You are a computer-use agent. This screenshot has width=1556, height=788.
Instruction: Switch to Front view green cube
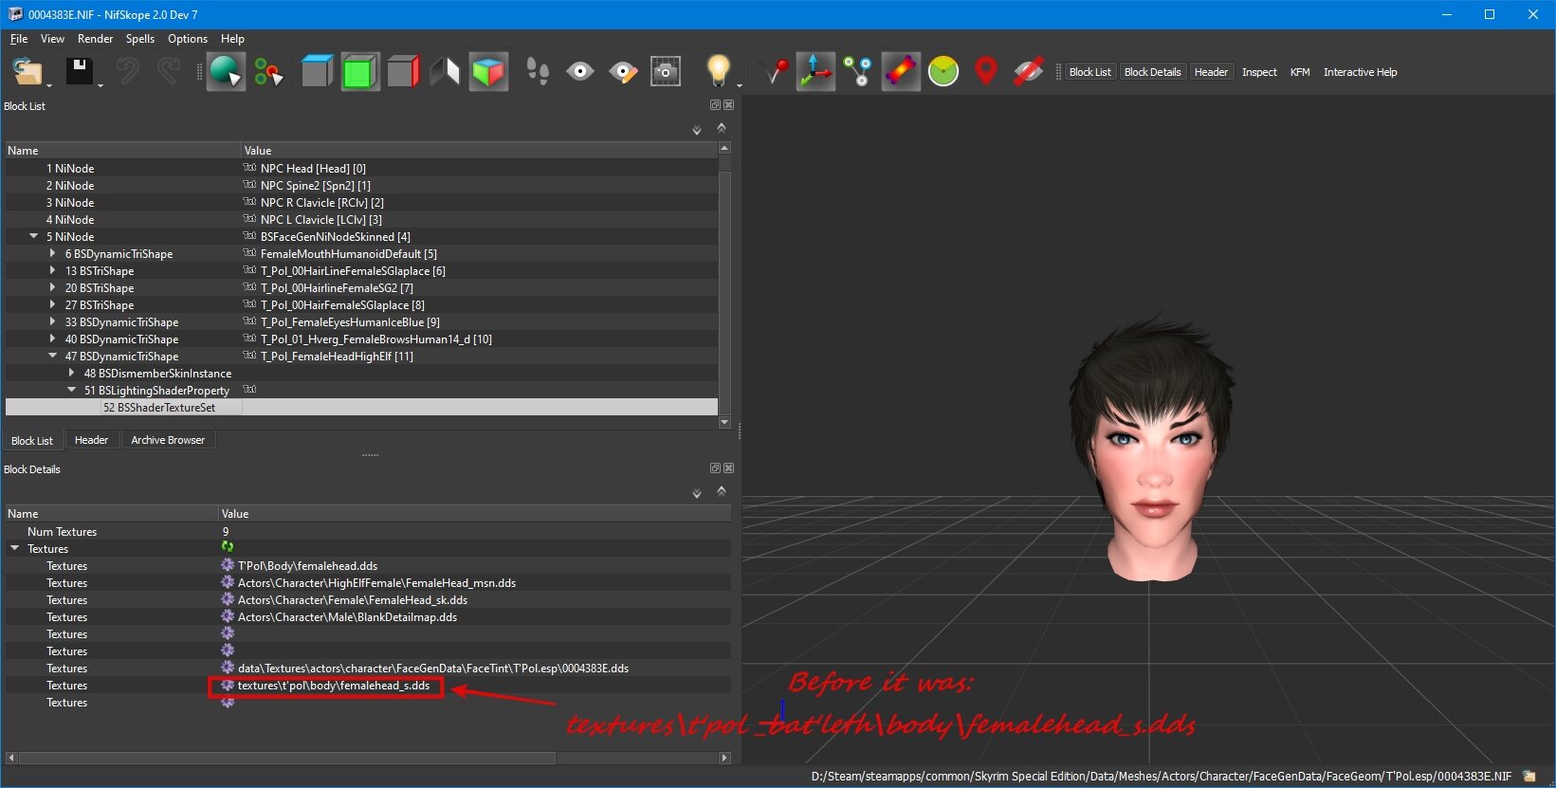[x=359, y=71]
